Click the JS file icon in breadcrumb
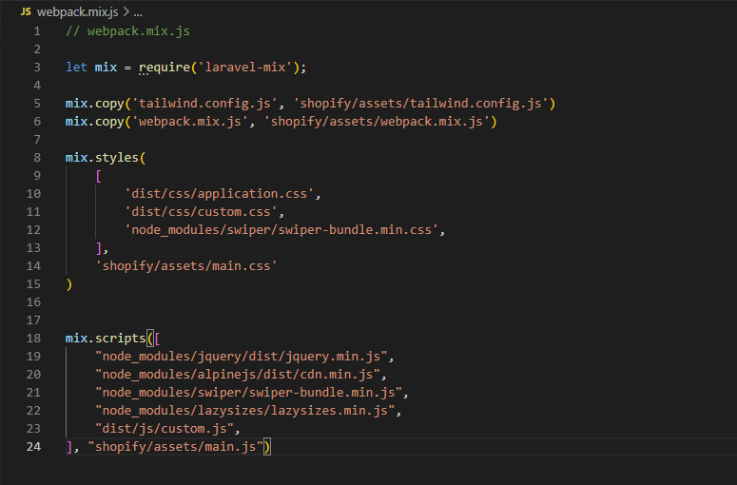Image resolution: width=737 pixels, height=485 pixels. click(26, 10)
